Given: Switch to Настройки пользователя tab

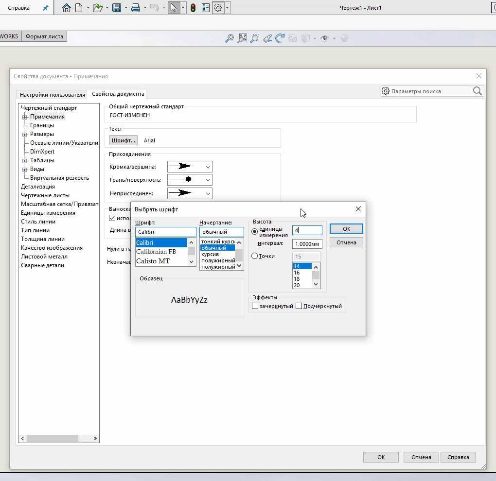Looking at the screenshot, I should [52, 95].
